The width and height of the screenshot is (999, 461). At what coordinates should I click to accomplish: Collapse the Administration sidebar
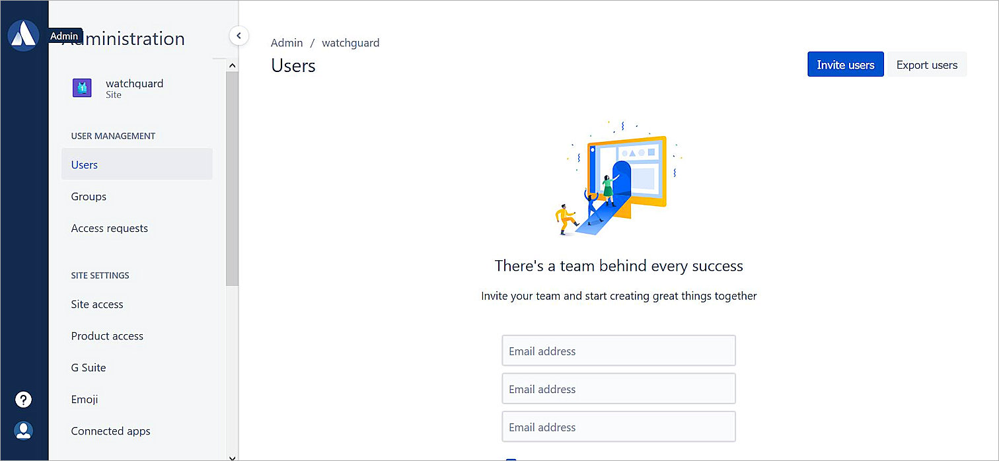239,36
